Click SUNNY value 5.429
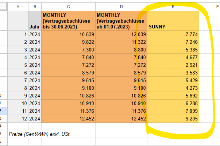The image size is (220, 146). [173, 80]
